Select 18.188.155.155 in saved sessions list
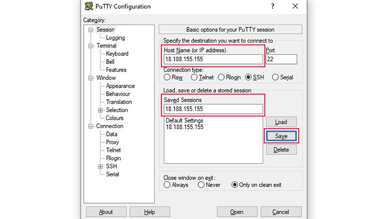Viewport: 383px width, 219px height. (184, 127)
